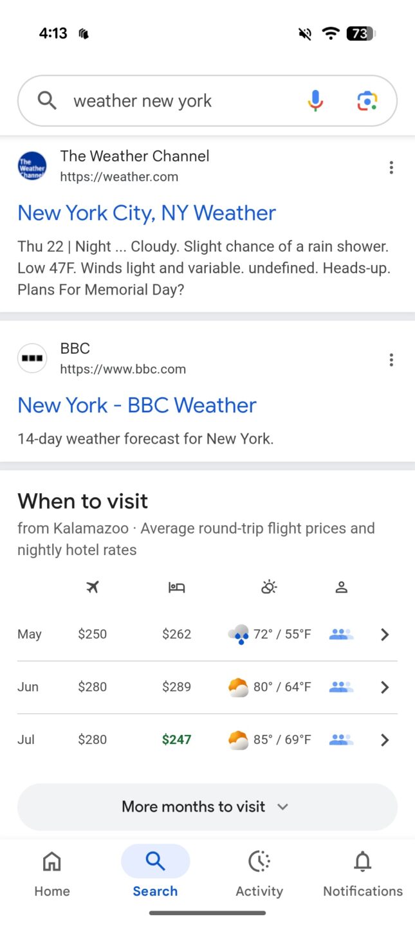
Task: Open the rain shower icon for May
Action: coord(239,634)
